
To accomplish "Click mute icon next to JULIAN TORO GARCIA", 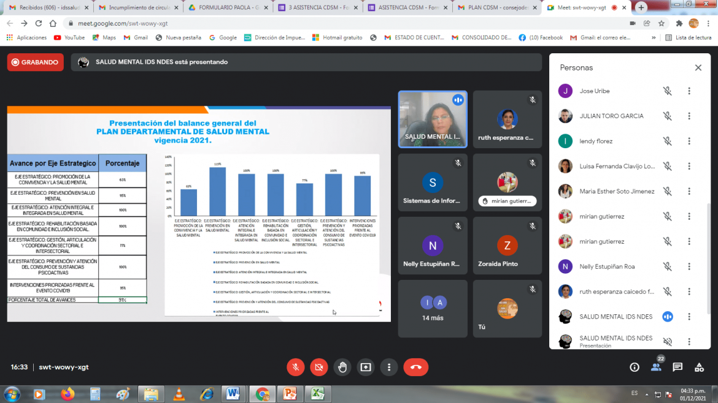I will pos(667,116).
